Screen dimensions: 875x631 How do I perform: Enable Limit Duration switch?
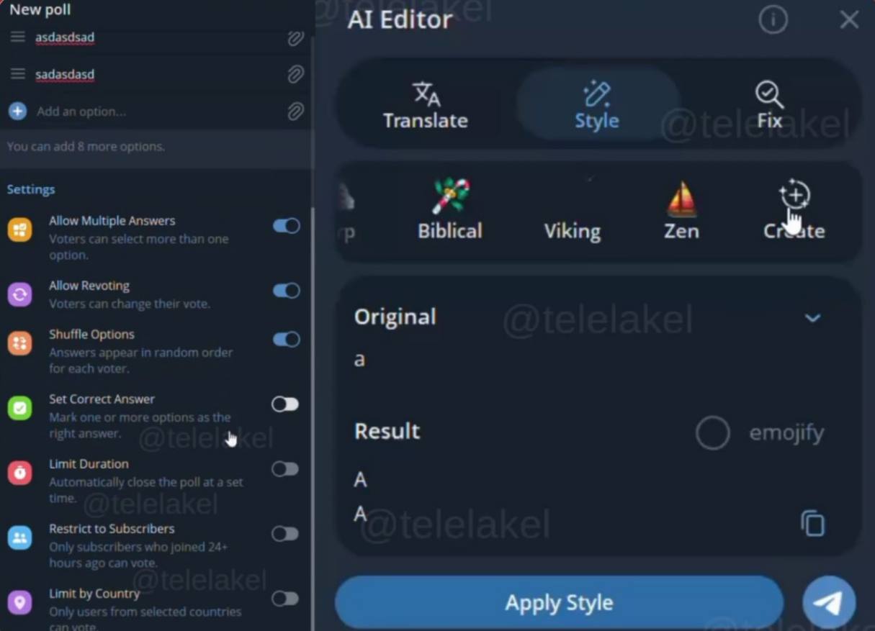coord(285,469)
